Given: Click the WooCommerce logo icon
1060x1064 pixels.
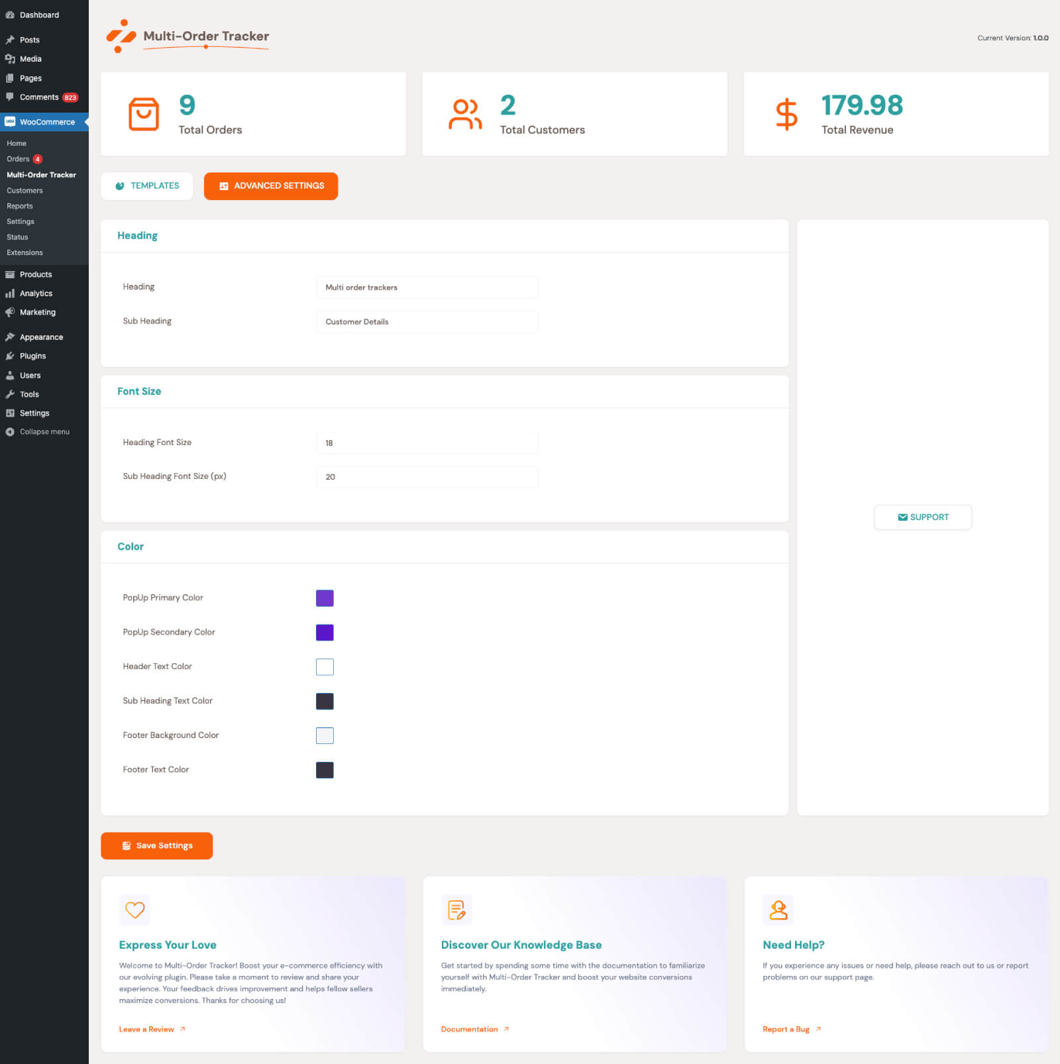Looking at the screenshot, I should (10, 122).
